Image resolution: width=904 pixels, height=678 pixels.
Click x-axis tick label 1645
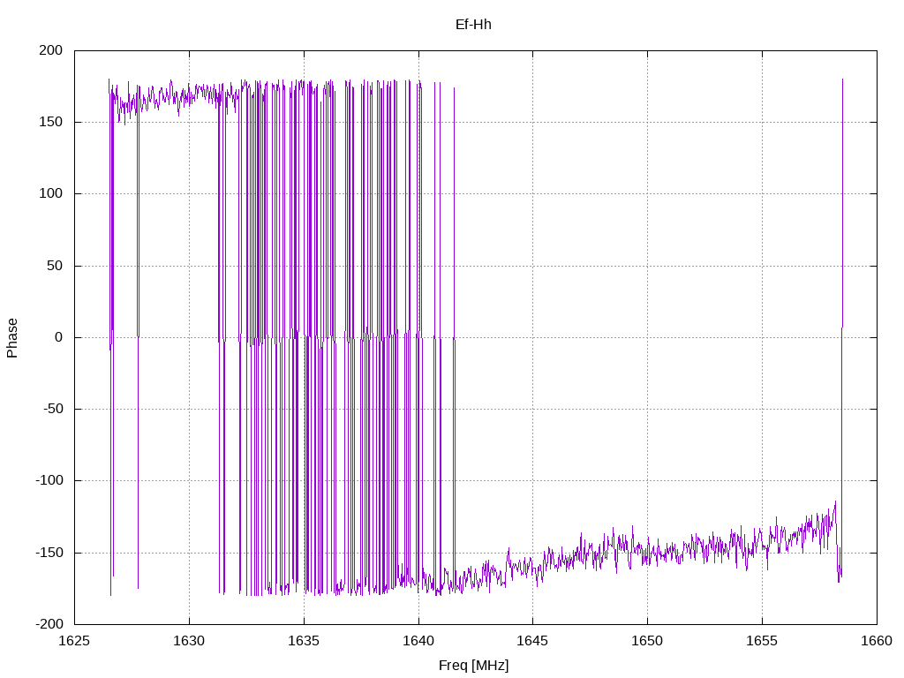click(x=532, y=641)
